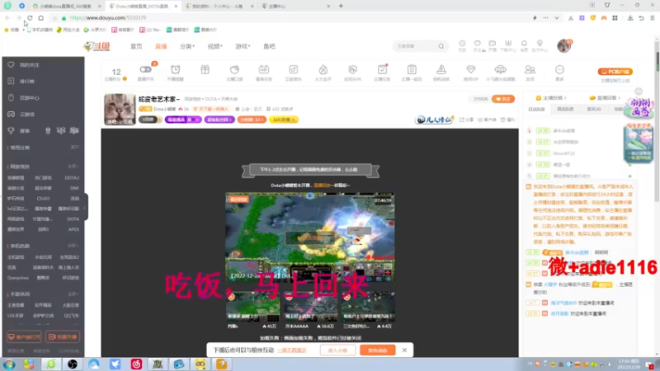The height and width of the screenshot is (371, 660).
Task: Go to 直播 in top navigation
Action: 161,46
